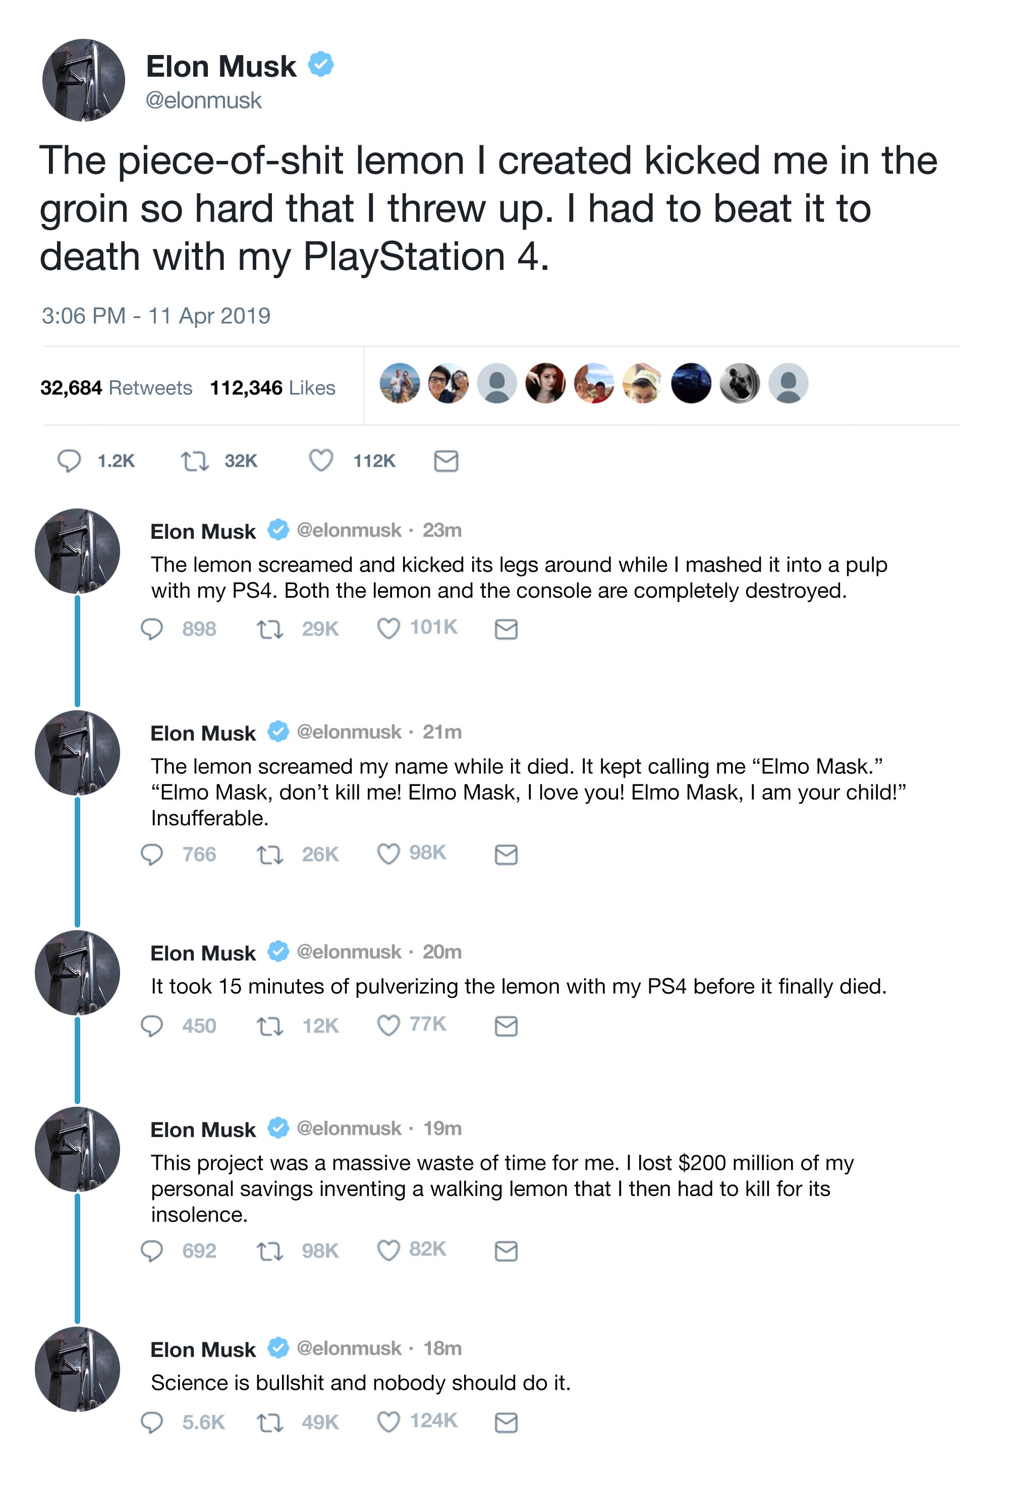Image resolution: width=1009 pixels, height=1486 pixels.
Task: Like the 'Science is bullshit' tweet heart
Action: (x=388, y=1421)
